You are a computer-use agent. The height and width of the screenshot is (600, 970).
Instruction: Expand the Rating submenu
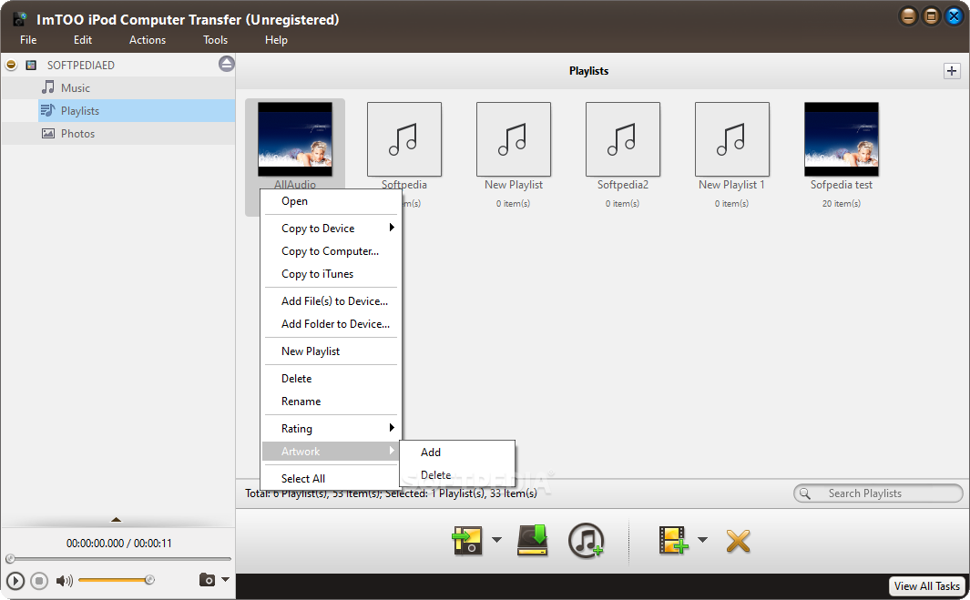pyautogui.click(x=331, y=429)
